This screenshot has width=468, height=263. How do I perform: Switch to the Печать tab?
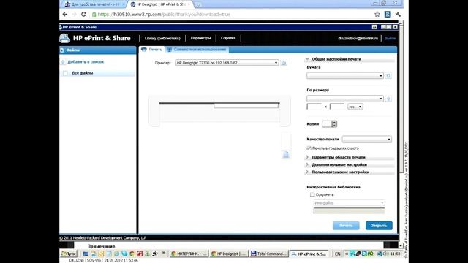(151, 50)
